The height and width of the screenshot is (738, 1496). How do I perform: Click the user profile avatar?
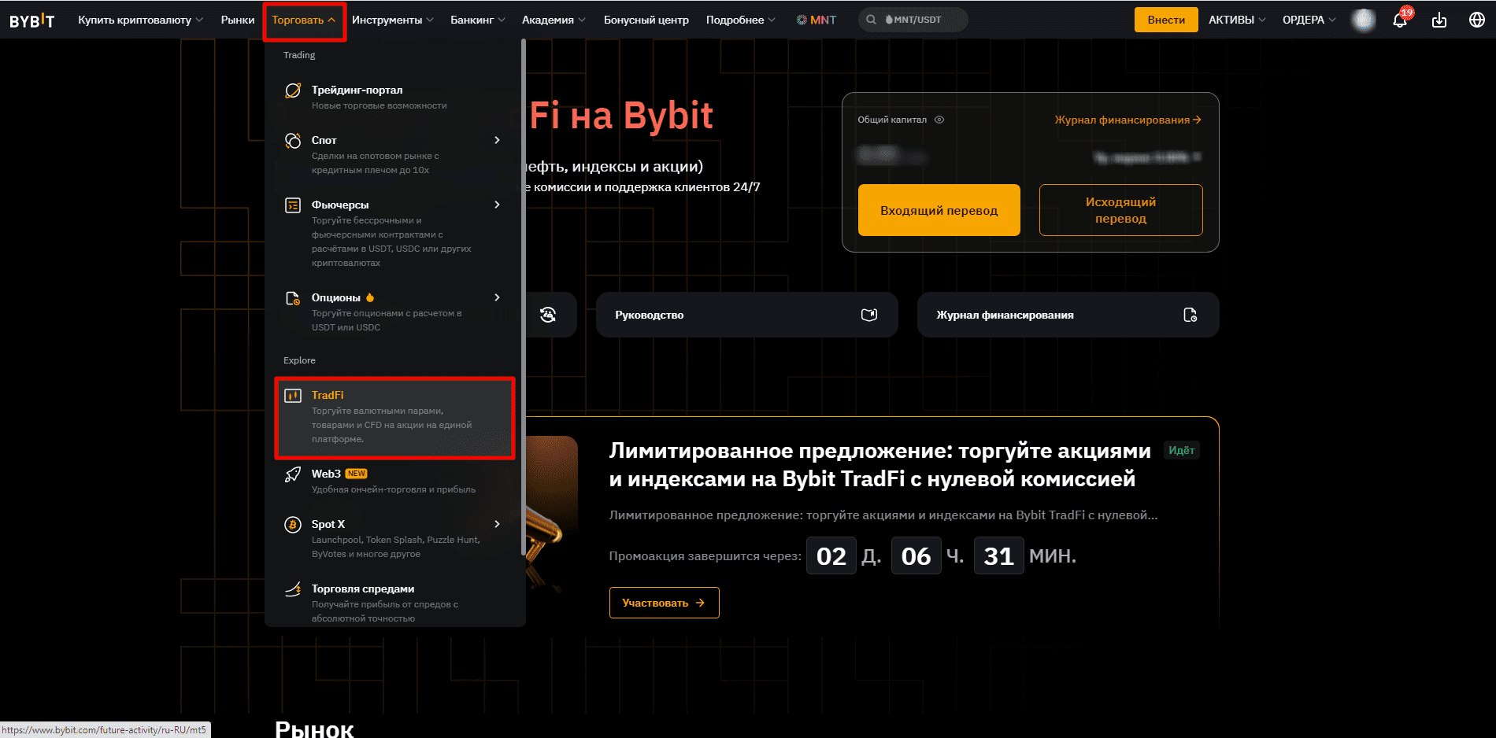tap(1363, 20)
